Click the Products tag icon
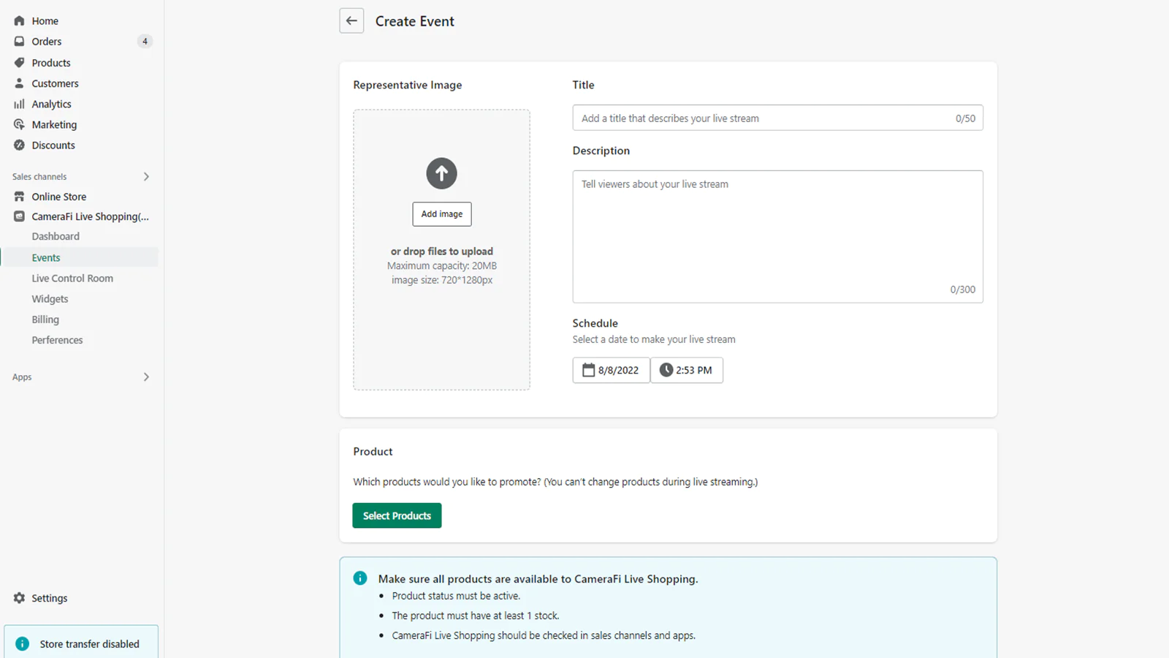Viewport: 1169px width, 658px height. (19, 63)
